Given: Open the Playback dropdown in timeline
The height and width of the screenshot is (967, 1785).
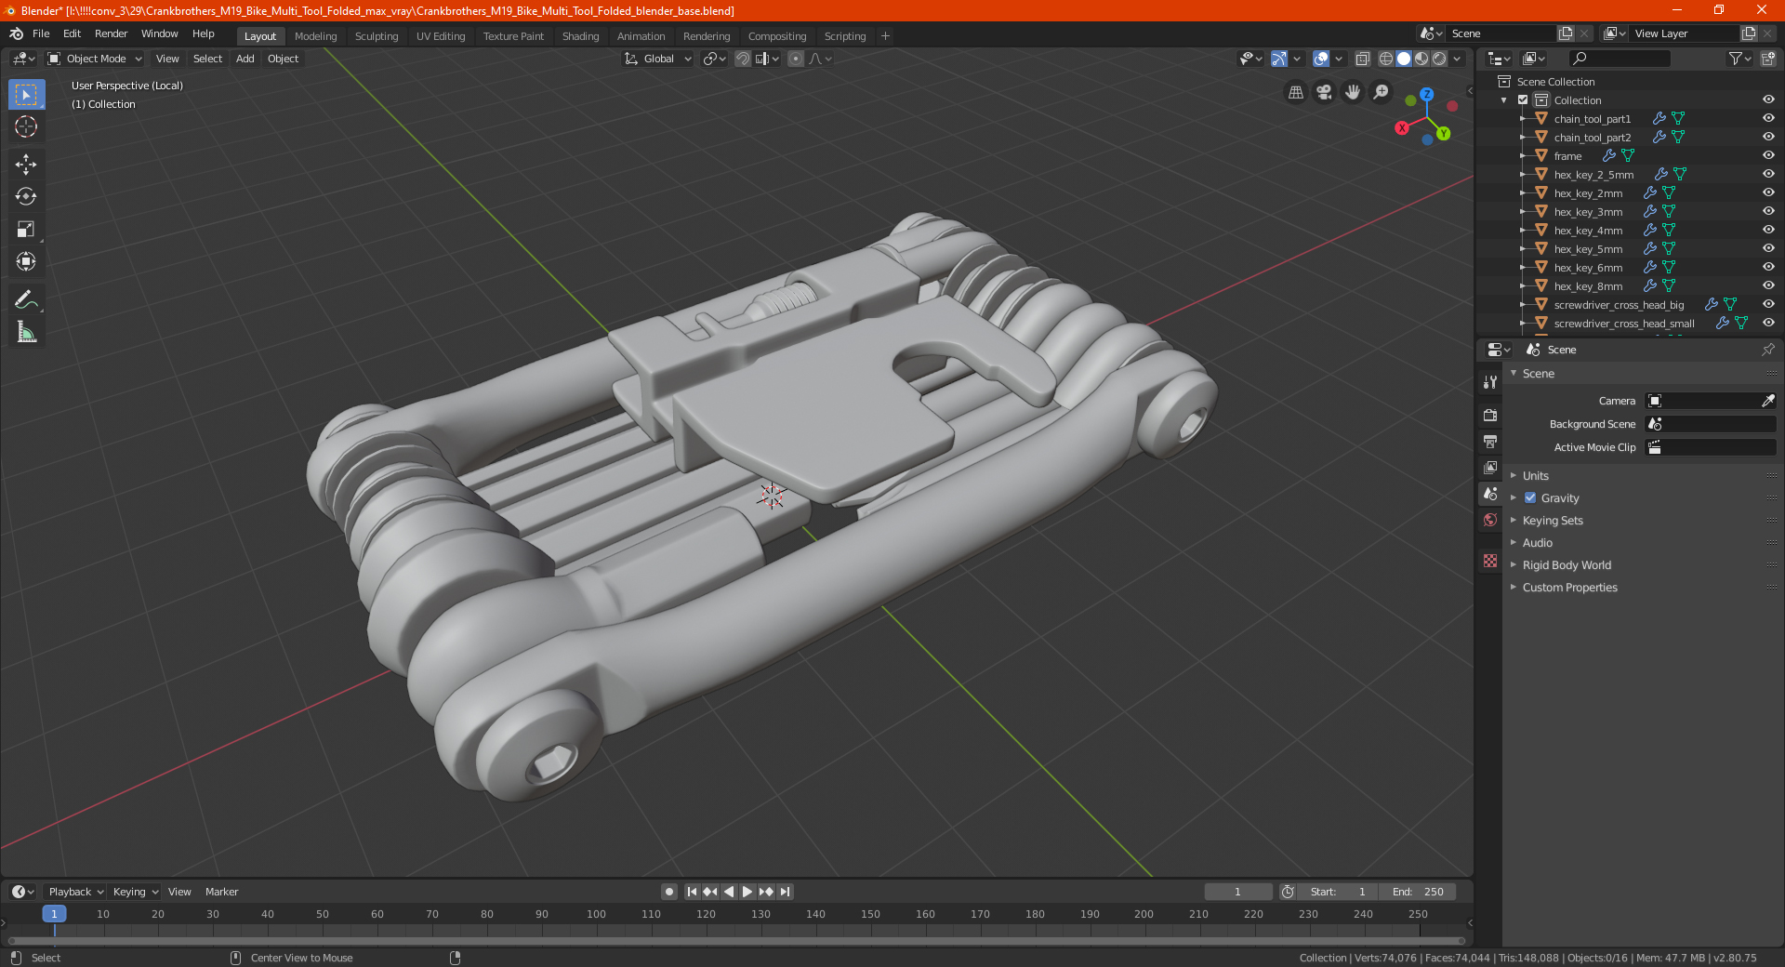Looking at the screenshot, I should click(x=75, y=892).
